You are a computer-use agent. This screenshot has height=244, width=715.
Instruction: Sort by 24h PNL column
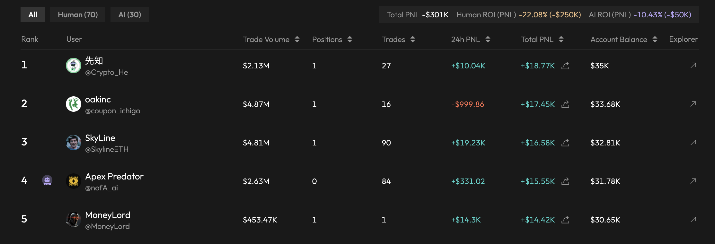488,39
